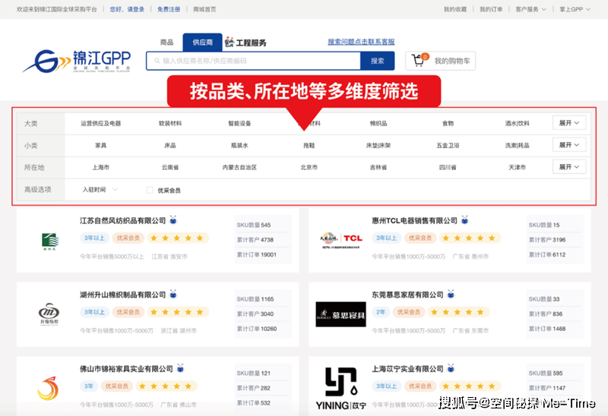Click the 工程服务 icon

pyautogui.click(x=229, y=43)
